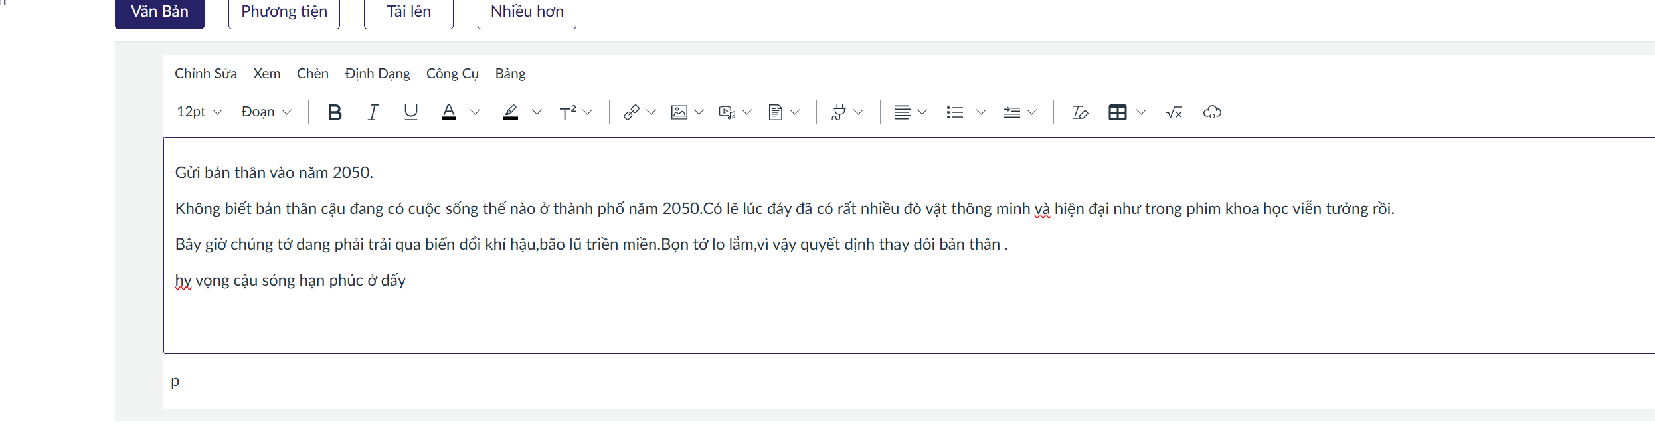Click the link insert icon

[x=631, y=112]
